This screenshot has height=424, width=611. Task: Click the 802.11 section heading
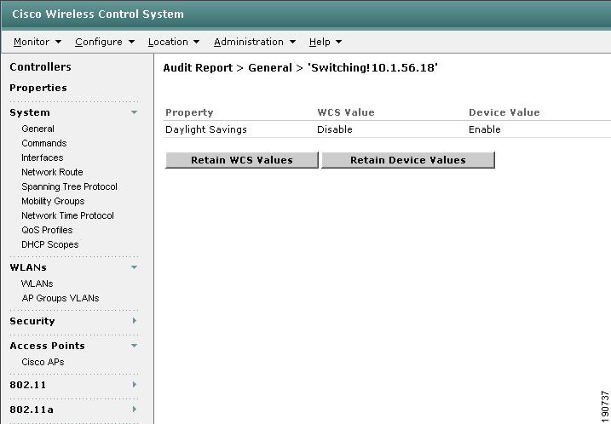coord(27,385)
